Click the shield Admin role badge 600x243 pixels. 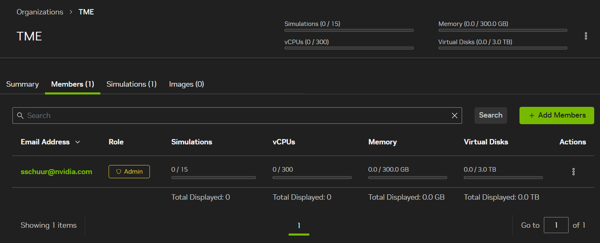coord(129,172)
